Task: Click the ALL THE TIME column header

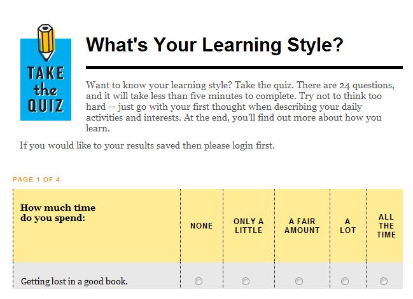Action: [386, 226]
